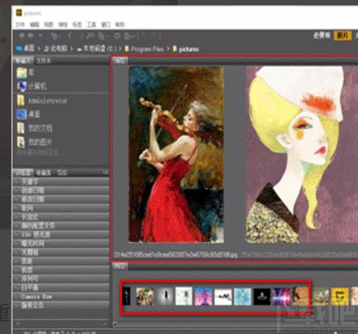
Task: Expand the 创建日期 (Date Created) filter
Action: (61, 191)
